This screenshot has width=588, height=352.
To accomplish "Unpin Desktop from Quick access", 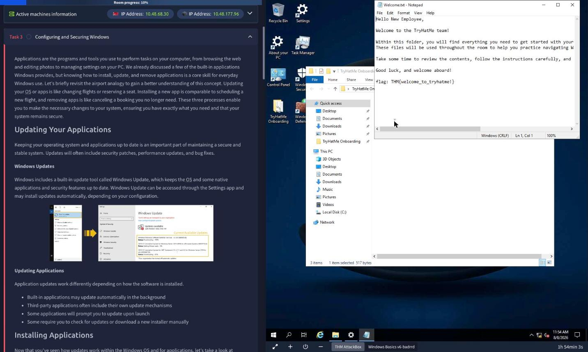I will click(x=367, y=111).
